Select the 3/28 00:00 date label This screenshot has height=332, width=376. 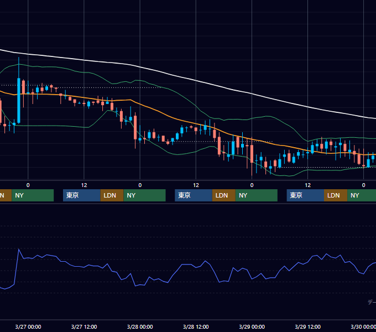click(x=140, y=326)
